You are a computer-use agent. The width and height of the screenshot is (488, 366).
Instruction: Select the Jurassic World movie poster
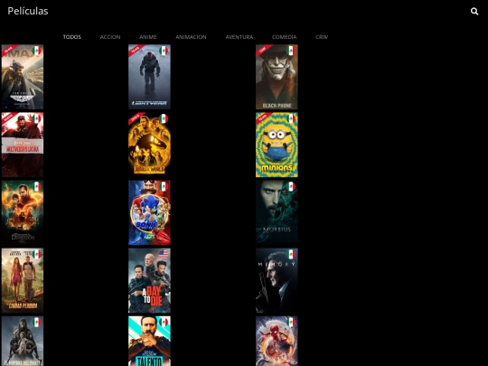click(149, 145)
